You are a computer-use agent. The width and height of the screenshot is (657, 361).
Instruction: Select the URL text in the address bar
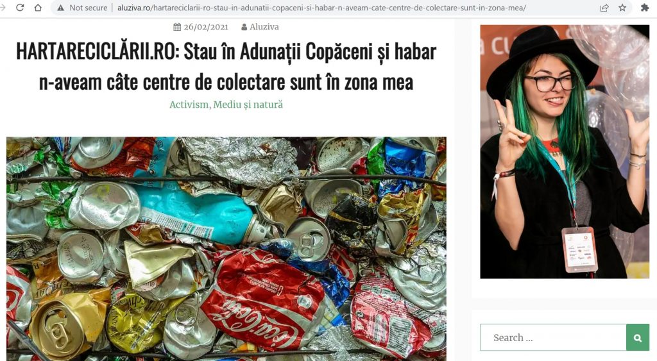coord(321,8)
